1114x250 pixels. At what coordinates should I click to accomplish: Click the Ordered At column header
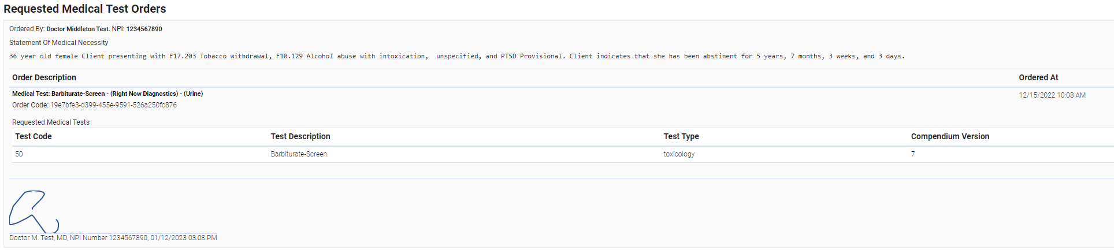tap(1038, 77)
